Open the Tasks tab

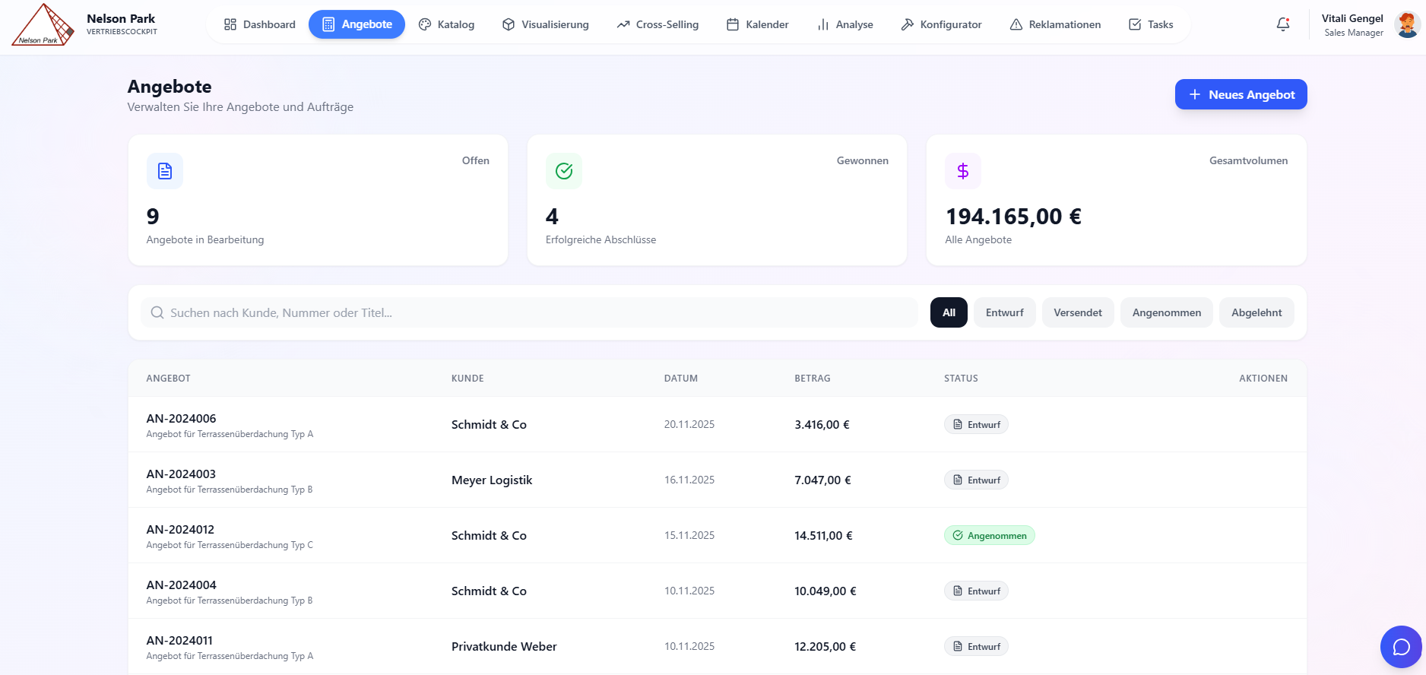click(1151, 24)
